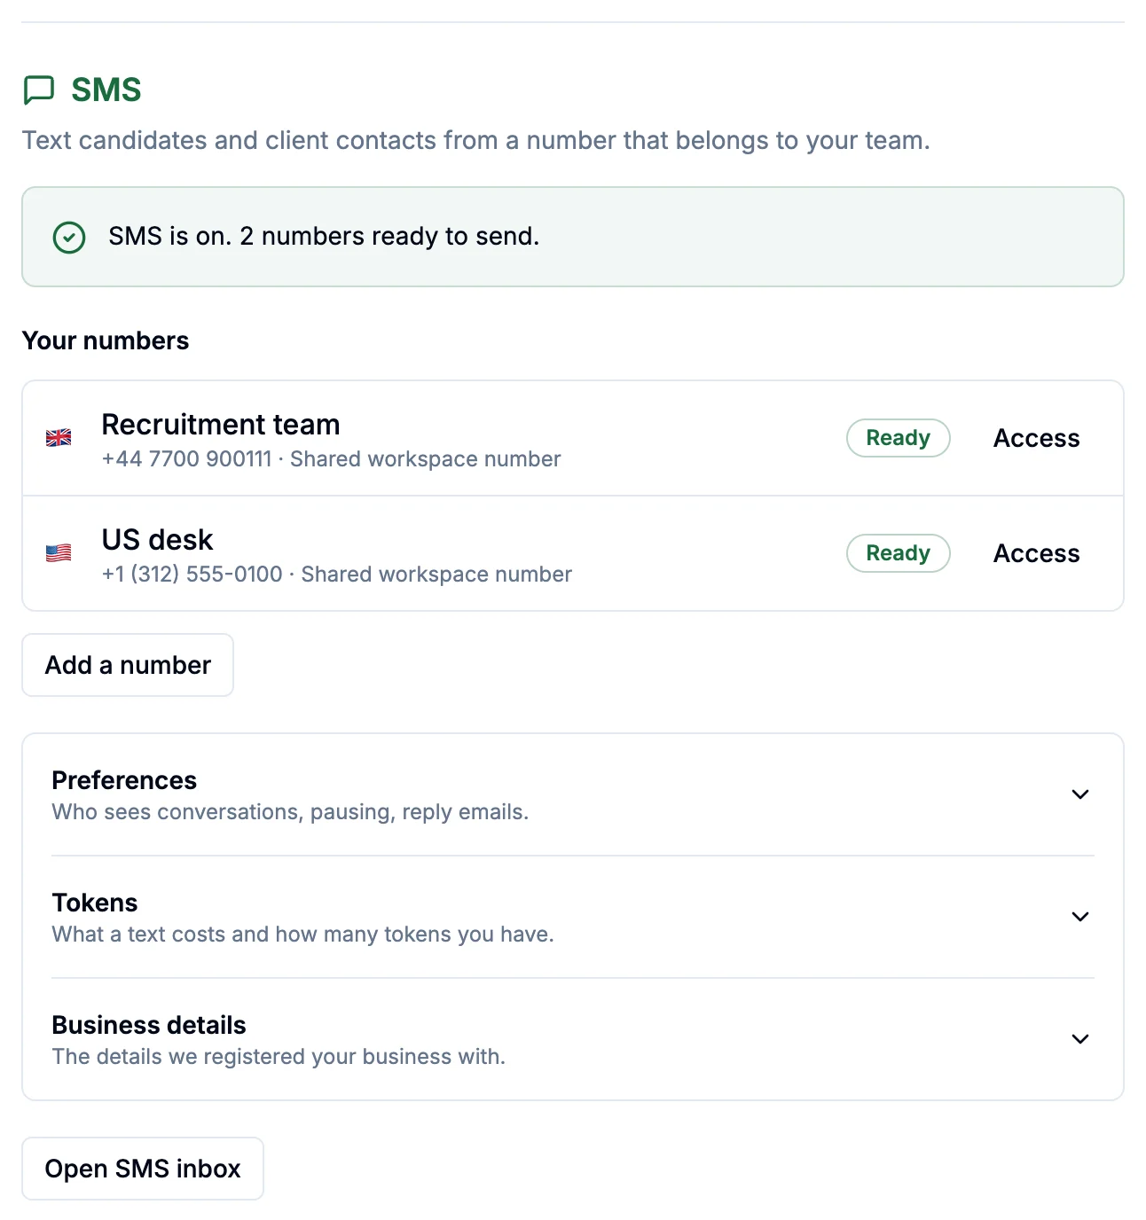Click the Add a number button
This screenshot has height=1220, width=1146.
pos(128,665)
